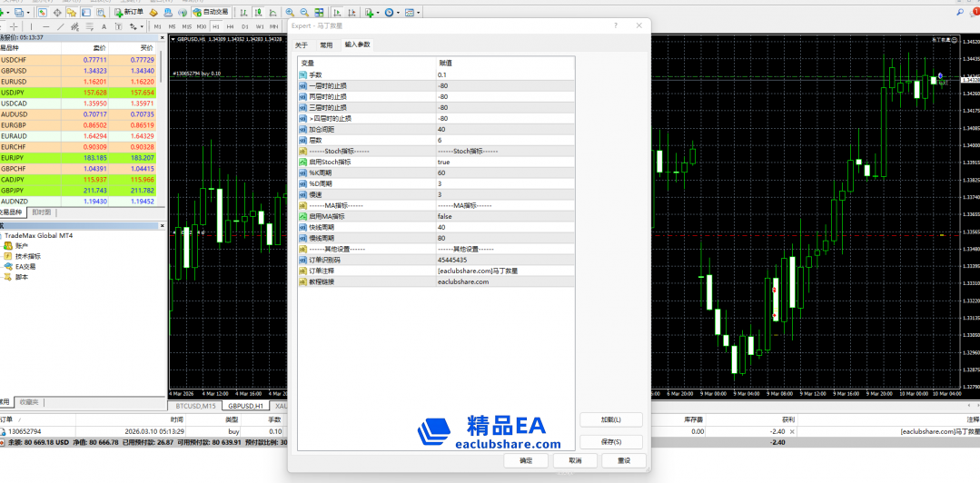
Task: Toggle the 自动交易 (AutoTrading) button
Action: (x=213, y=13)
